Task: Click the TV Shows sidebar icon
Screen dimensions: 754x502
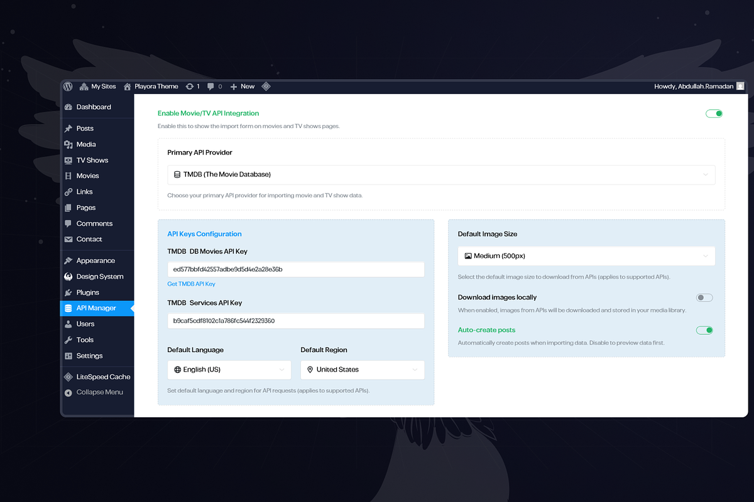Action: pyautogui.click(x=68, y=160)
